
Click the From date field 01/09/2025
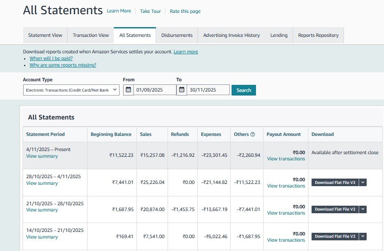(x=155, y=90)
